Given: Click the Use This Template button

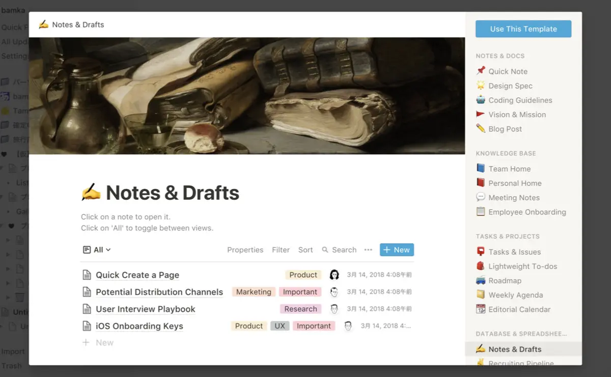Looking at the screenshot, I should pyautogui.click(x=523, y=29).
